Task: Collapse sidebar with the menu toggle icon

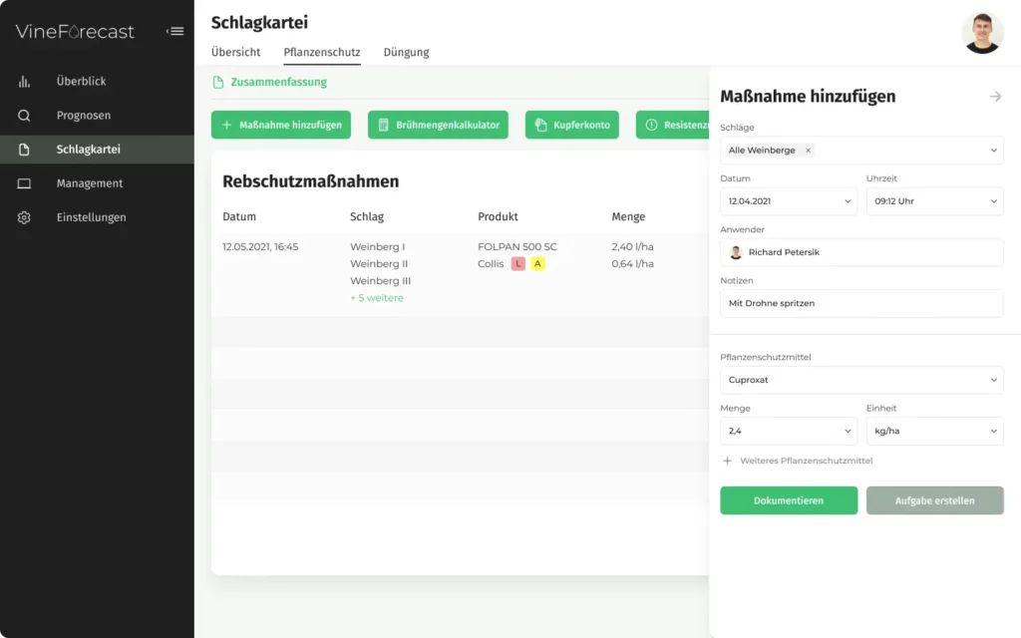Action: (x=174, y=31)
